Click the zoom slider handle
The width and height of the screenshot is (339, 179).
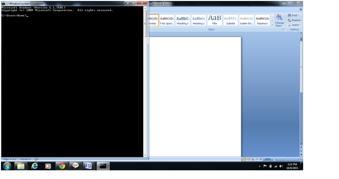(x=287, y=159)
